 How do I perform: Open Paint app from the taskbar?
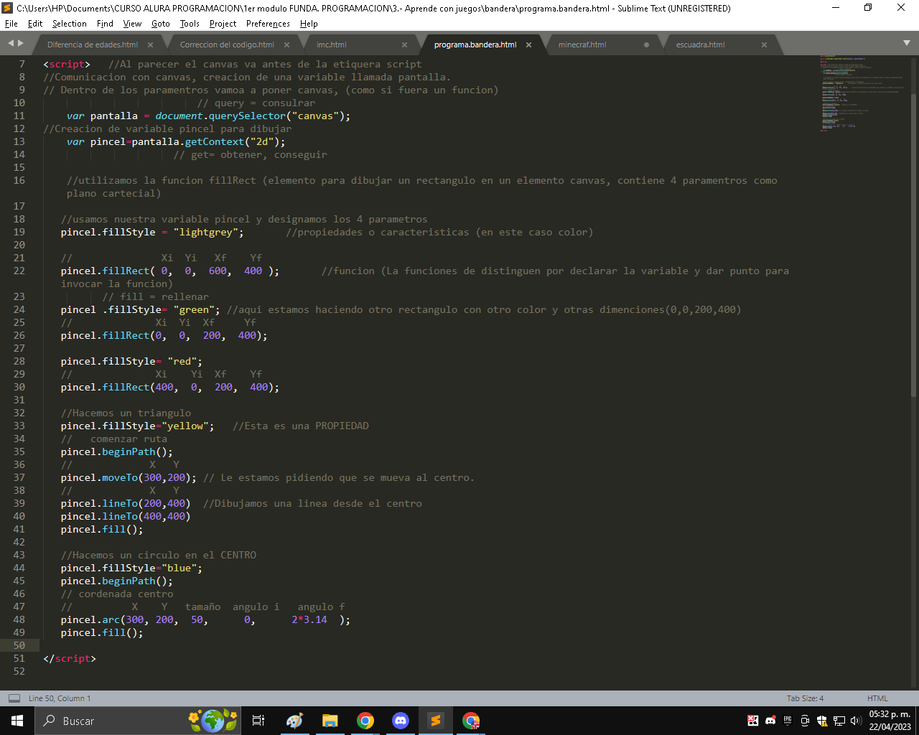(294, 721)
